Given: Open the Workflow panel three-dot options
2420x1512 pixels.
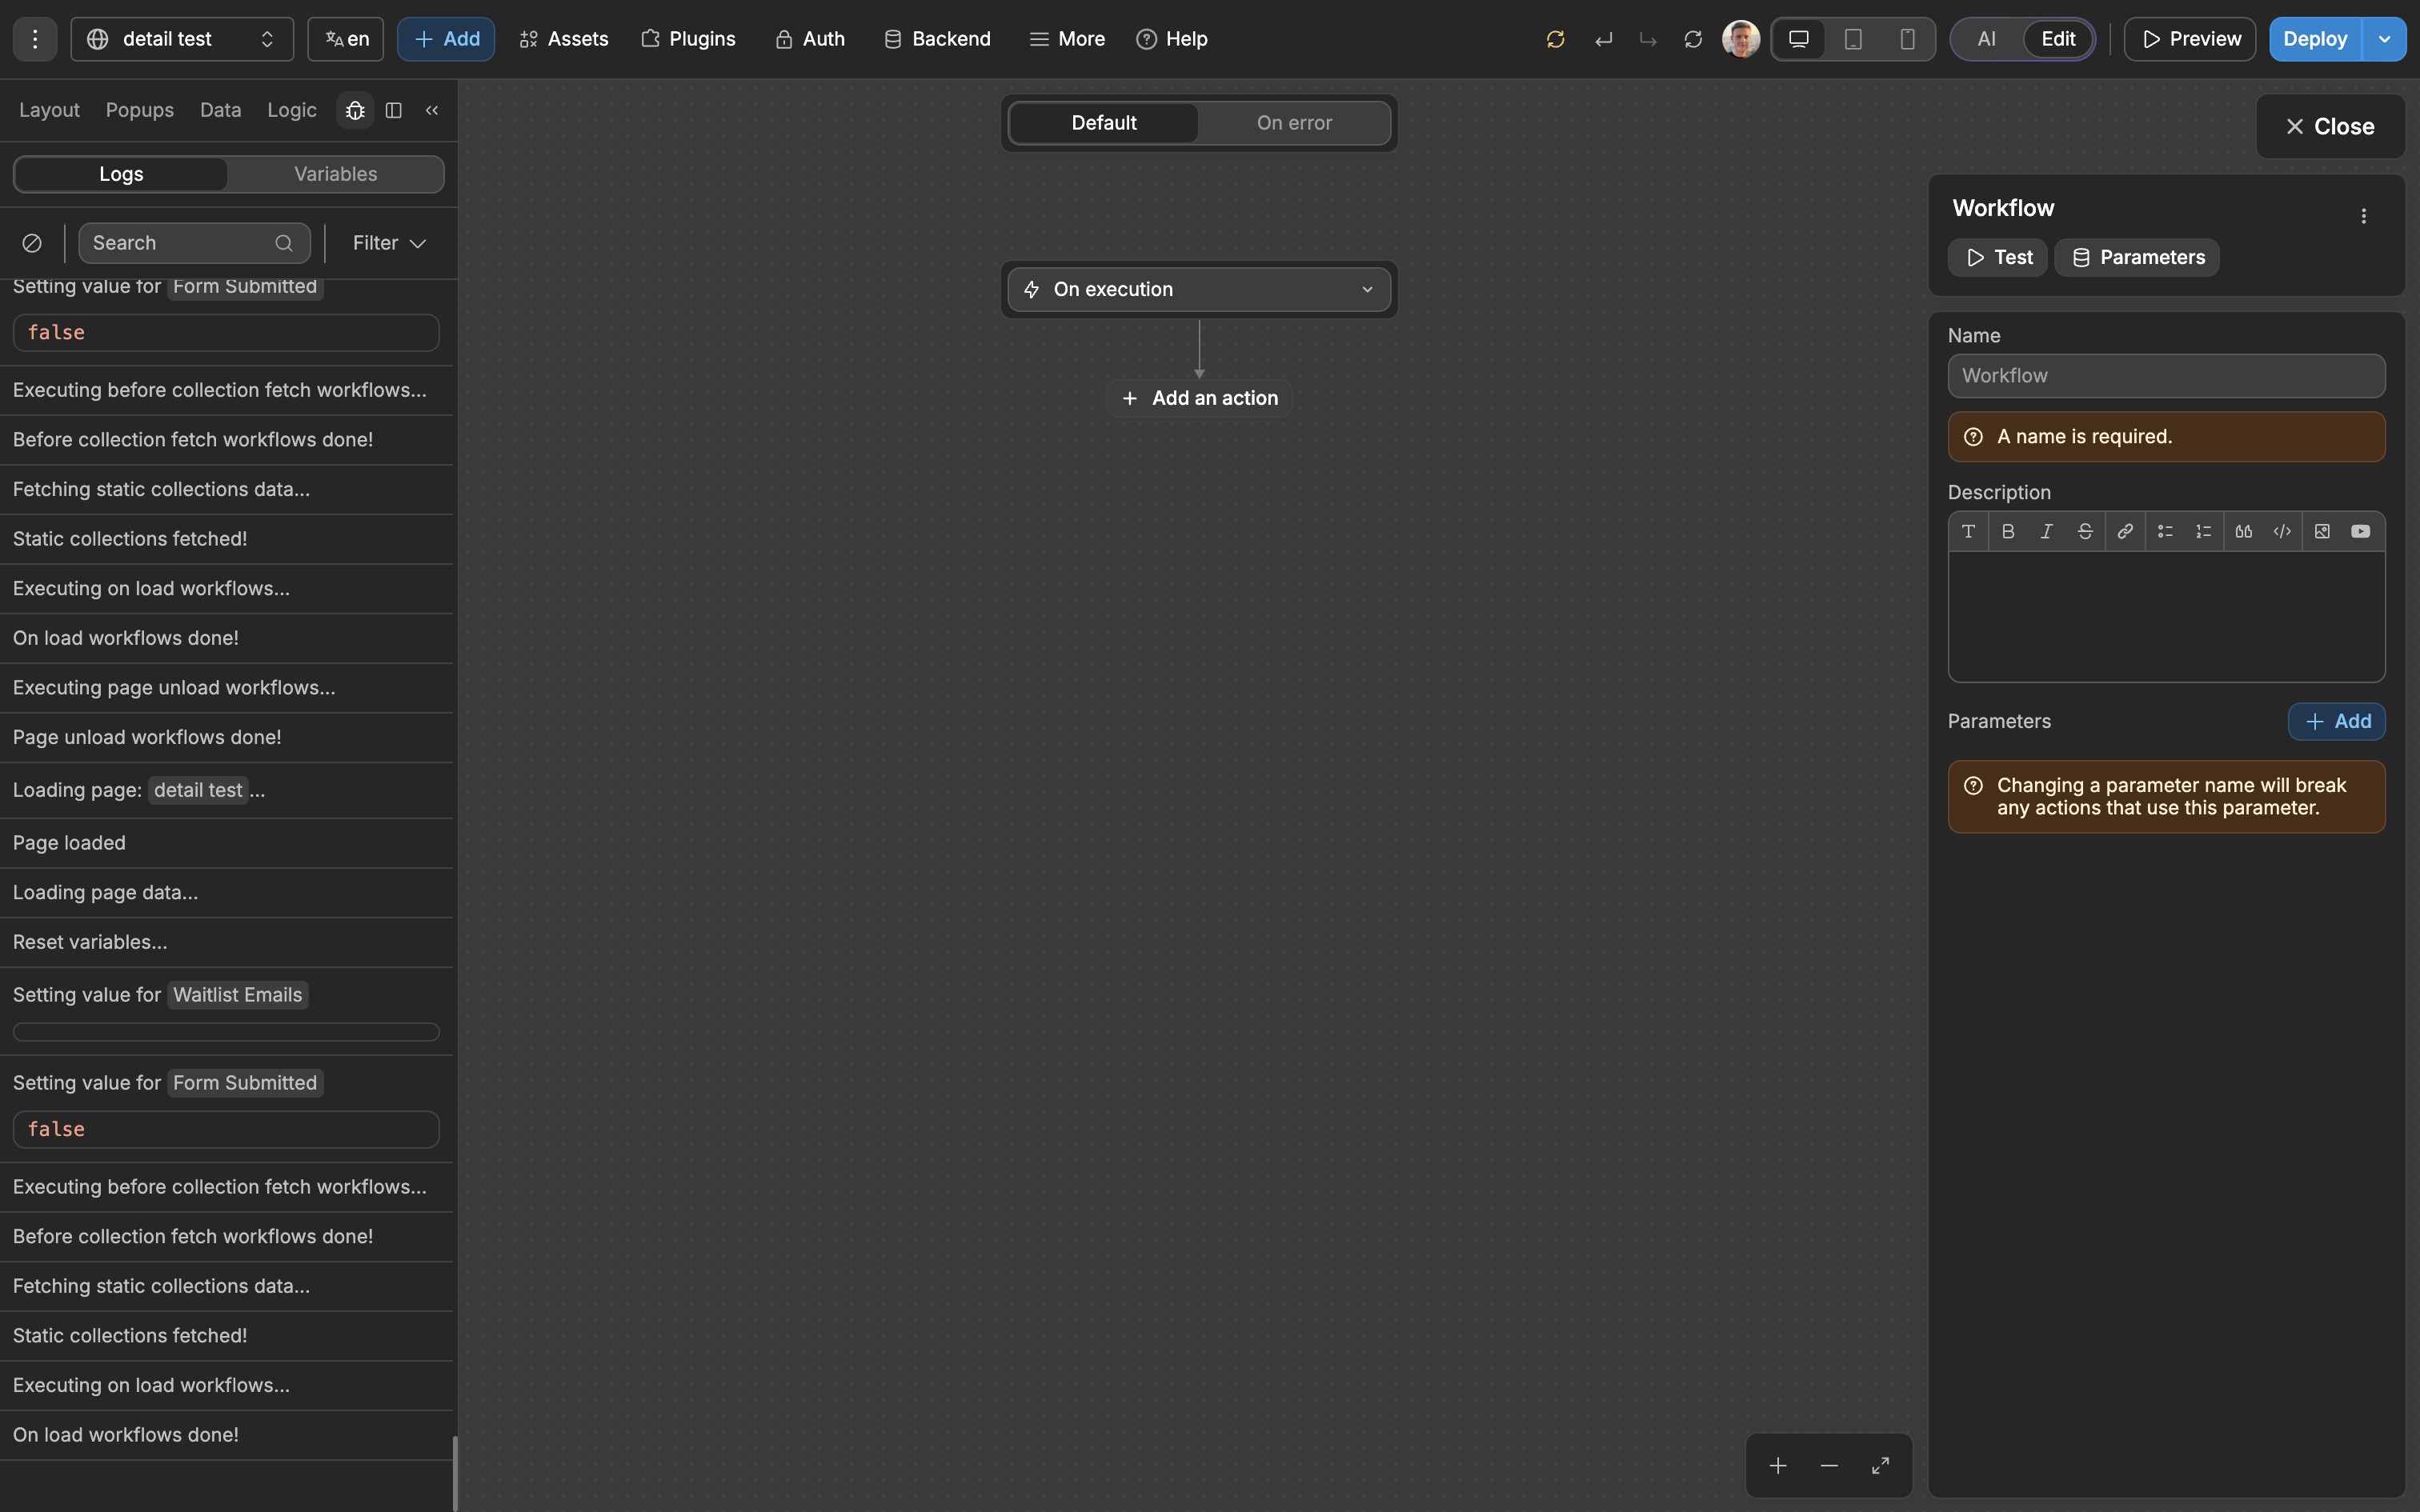Looking at the screenshot, I should tap(2364, 216).
